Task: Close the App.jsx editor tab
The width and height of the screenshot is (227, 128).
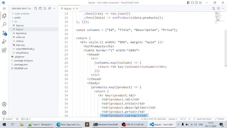Action: (x=77, y=9)
